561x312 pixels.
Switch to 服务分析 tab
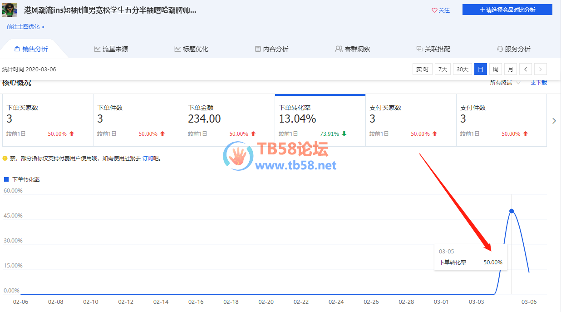[513, 49]
